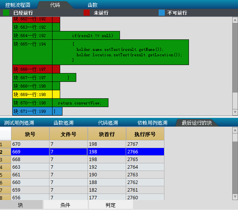The image size is (238, 210).
Task: Click the blue 不可运行 legend swatch
Action: click(162, 13)
